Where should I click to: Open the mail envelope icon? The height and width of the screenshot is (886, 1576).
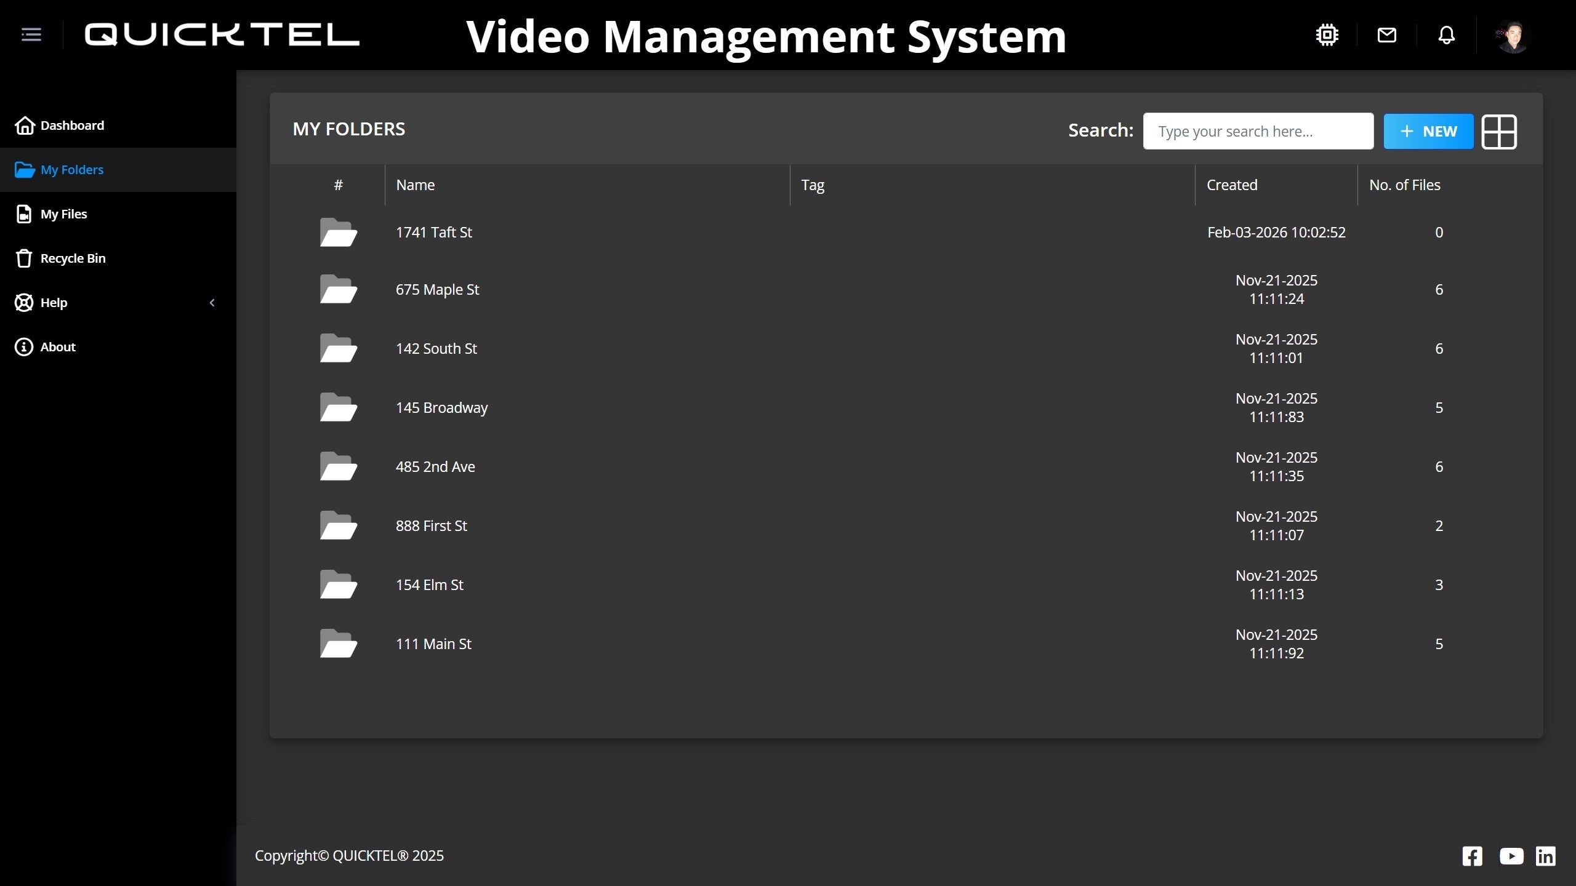(x=1386, y=35)
